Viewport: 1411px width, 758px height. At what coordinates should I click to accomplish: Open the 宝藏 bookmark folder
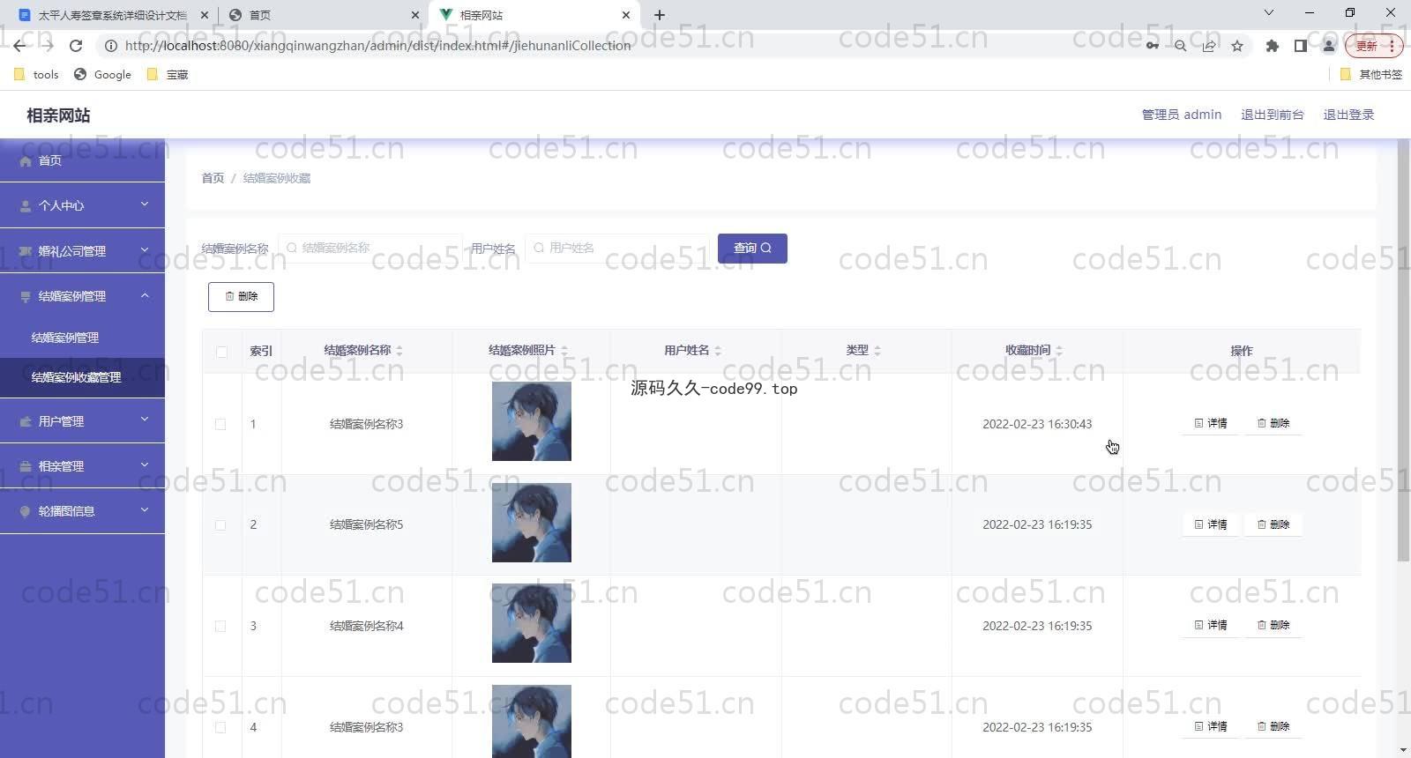point(168,75)
